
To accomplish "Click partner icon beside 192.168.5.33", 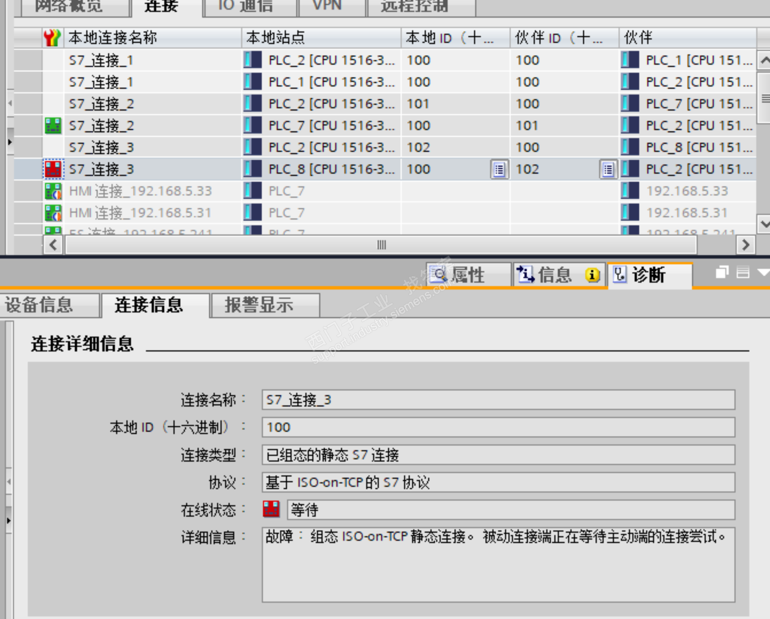I will pyautogui.click(x=630, y=191).
